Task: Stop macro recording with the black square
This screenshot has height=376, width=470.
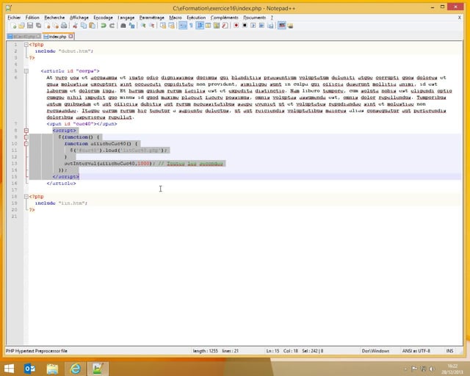Action: pos(245,26)
